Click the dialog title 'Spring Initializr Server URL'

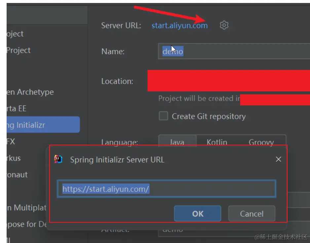[117, 160]
